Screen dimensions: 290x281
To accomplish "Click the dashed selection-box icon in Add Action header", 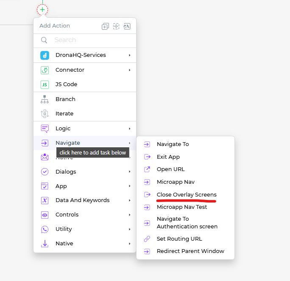I will 116,26.
